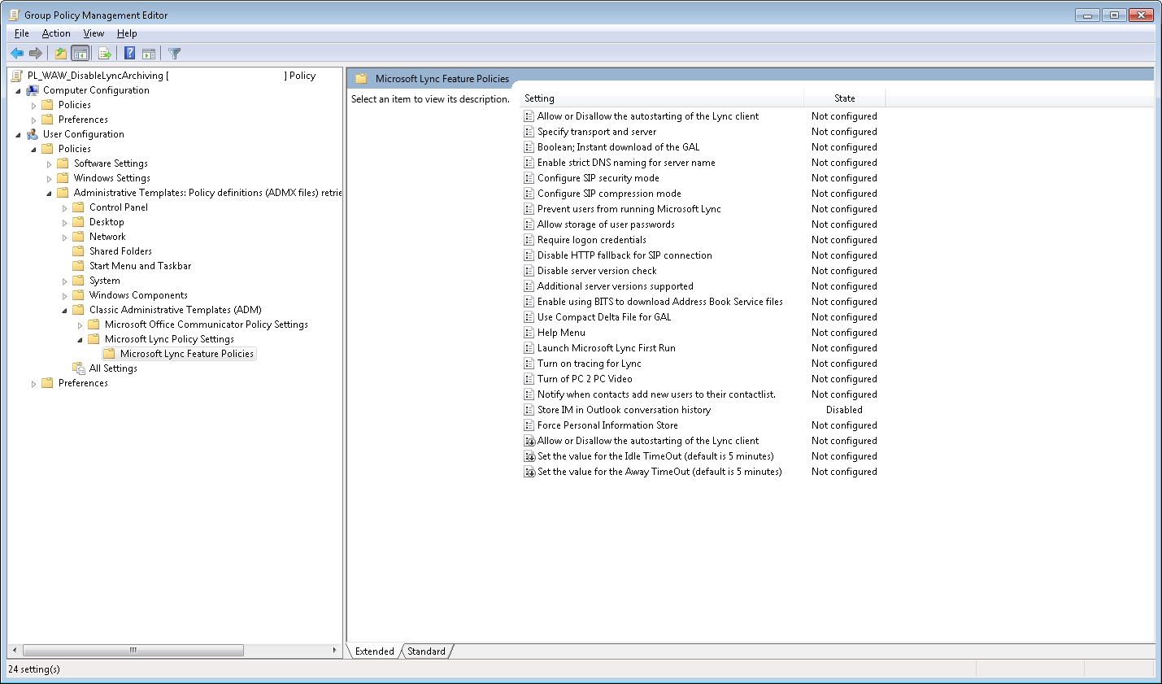The height and width of the screenshot is (684, 1162).
Task: Open the Help menu
Action: pos(127,33)
